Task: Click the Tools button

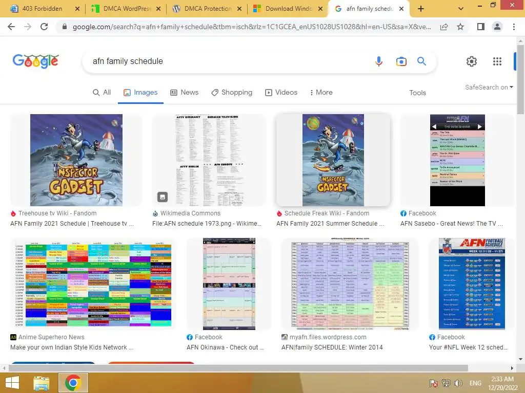Action: (417, 93)
